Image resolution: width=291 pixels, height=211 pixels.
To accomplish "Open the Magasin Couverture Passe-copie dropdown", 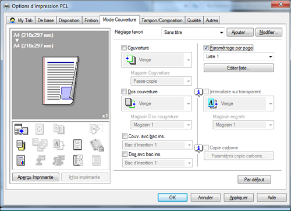I will pyautogui.click(x=161, y=81).
